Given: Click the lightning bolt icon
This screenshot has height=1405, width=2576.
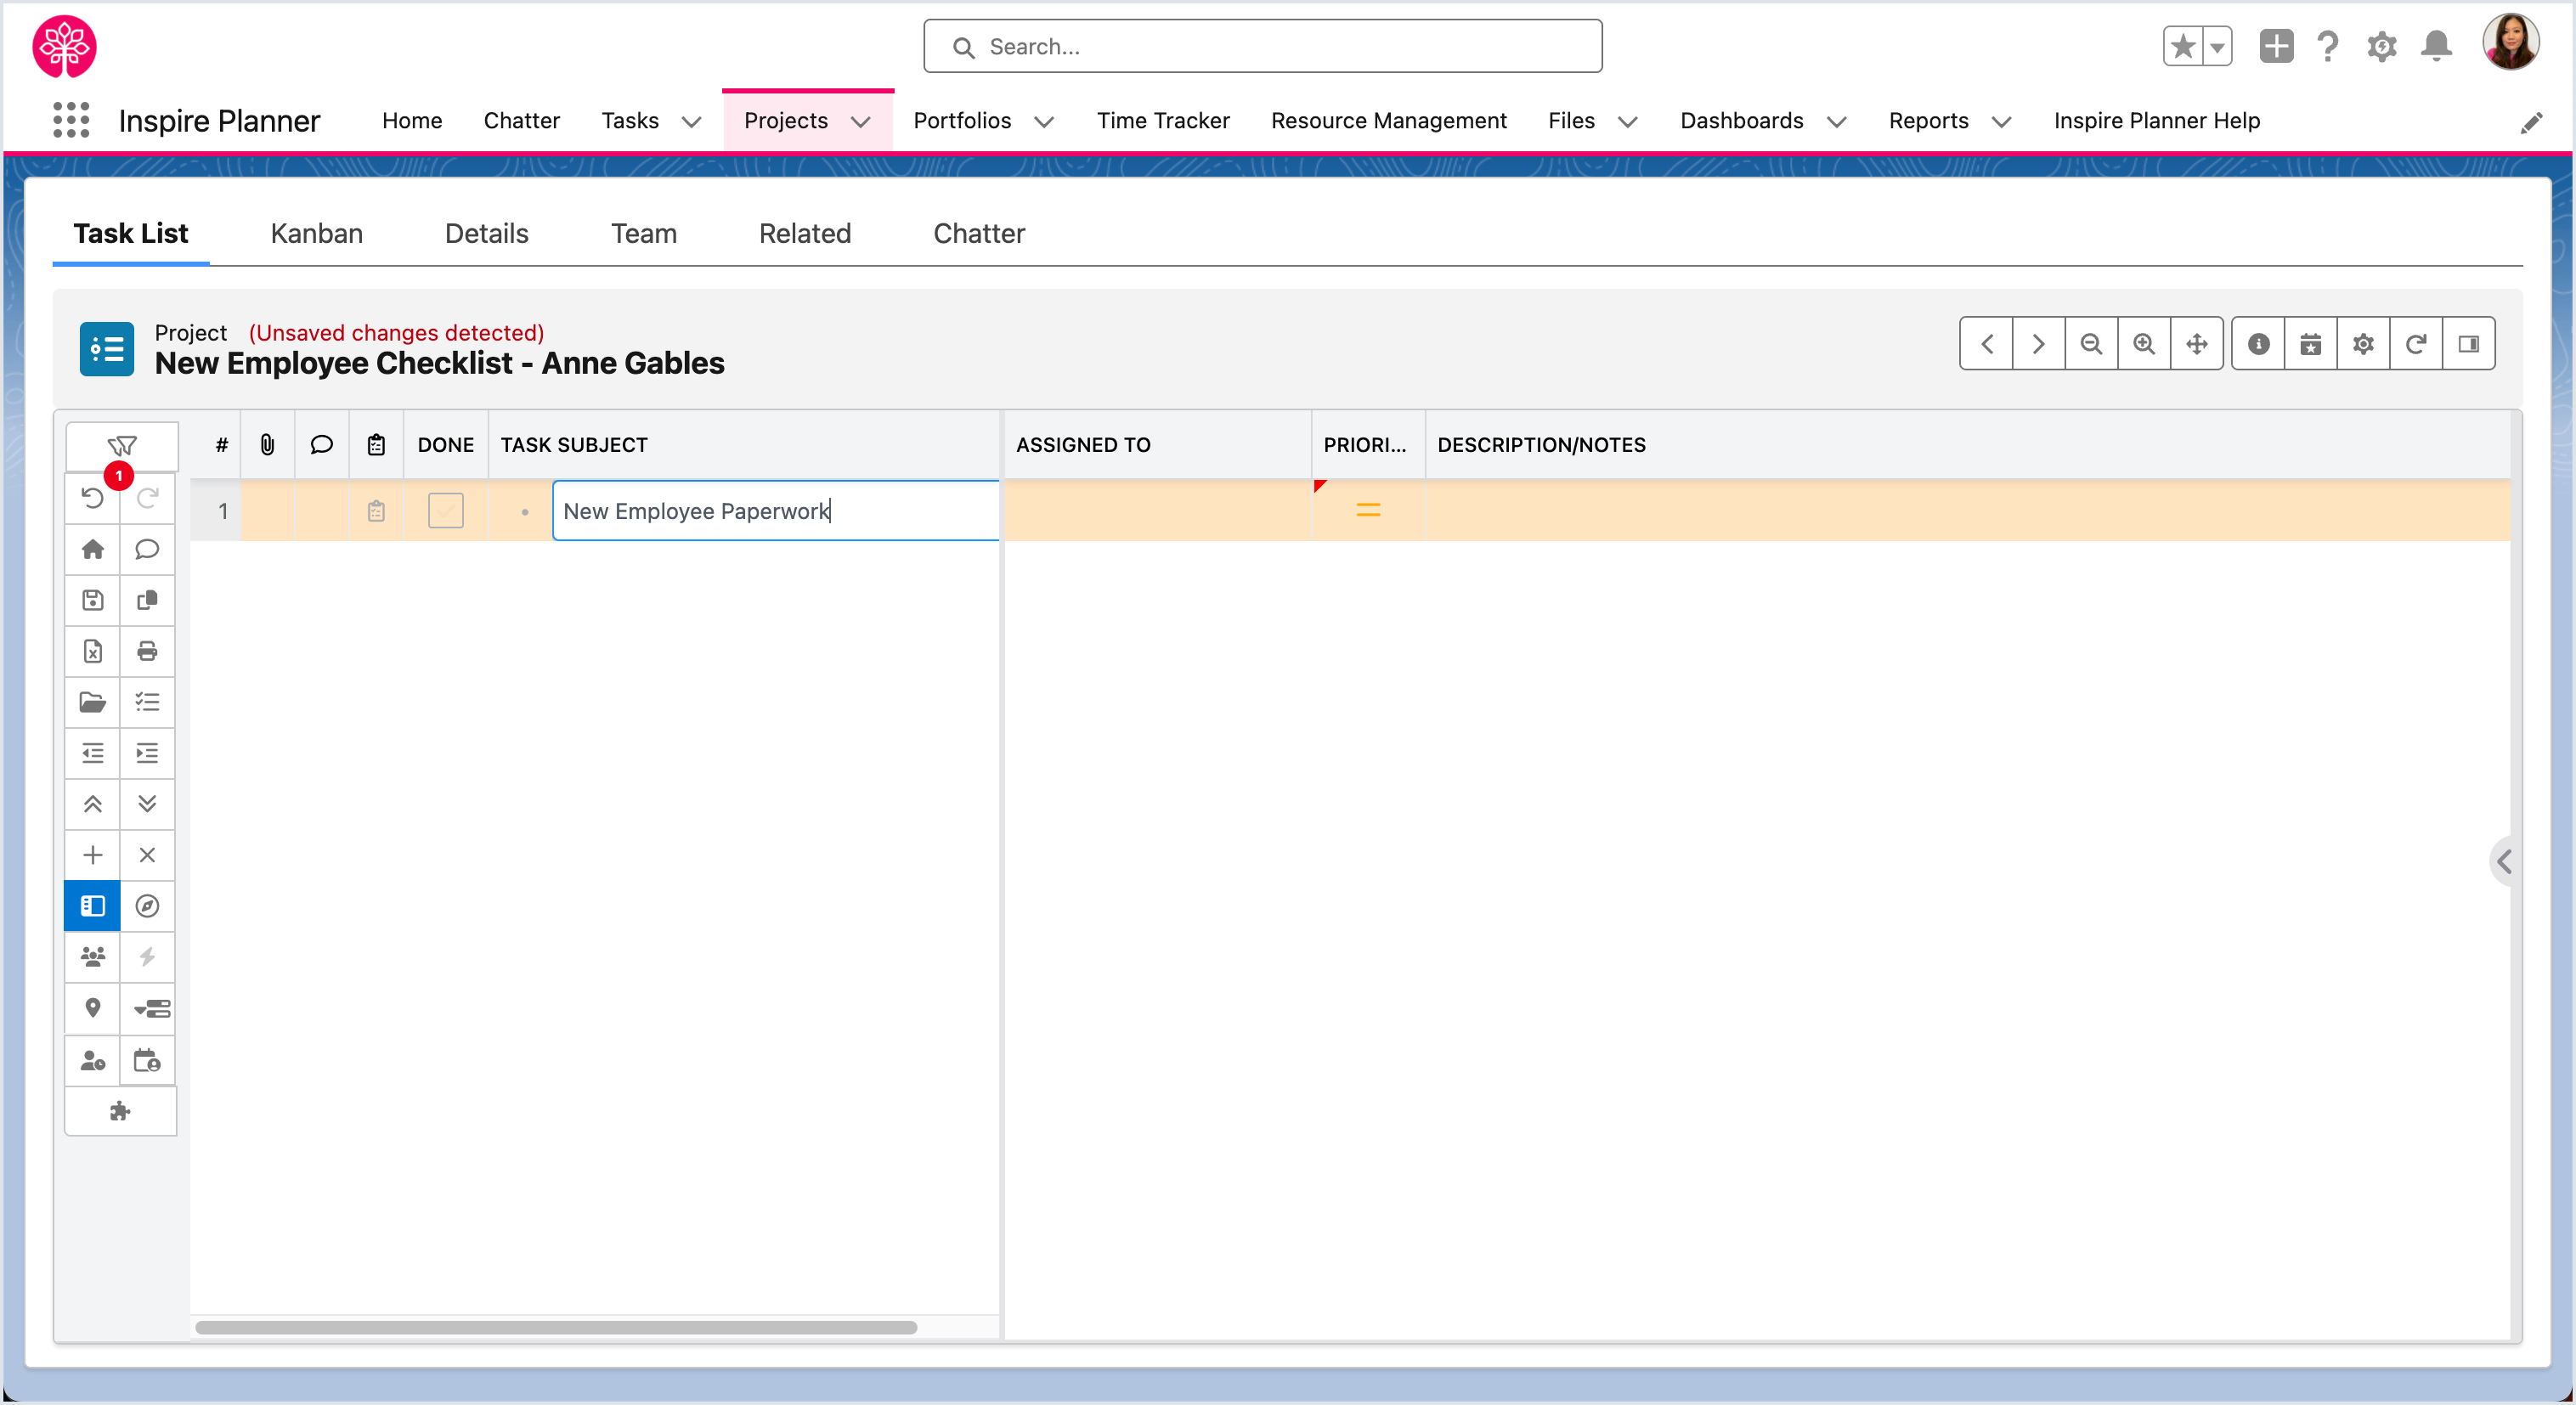Looking at the screenshot, I should point(147,957).
